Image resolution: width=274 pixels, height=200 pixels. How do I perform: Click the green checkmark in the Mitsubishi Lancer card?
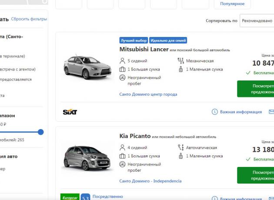[248, 73]
